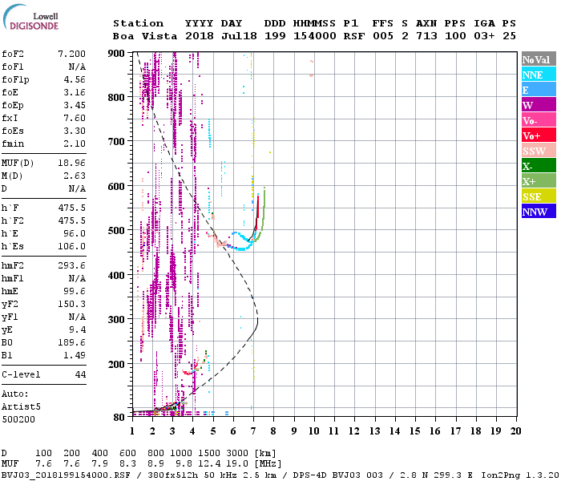
Task: Select the SSE yellow legend swatch
Action: [x=539, y=196]
